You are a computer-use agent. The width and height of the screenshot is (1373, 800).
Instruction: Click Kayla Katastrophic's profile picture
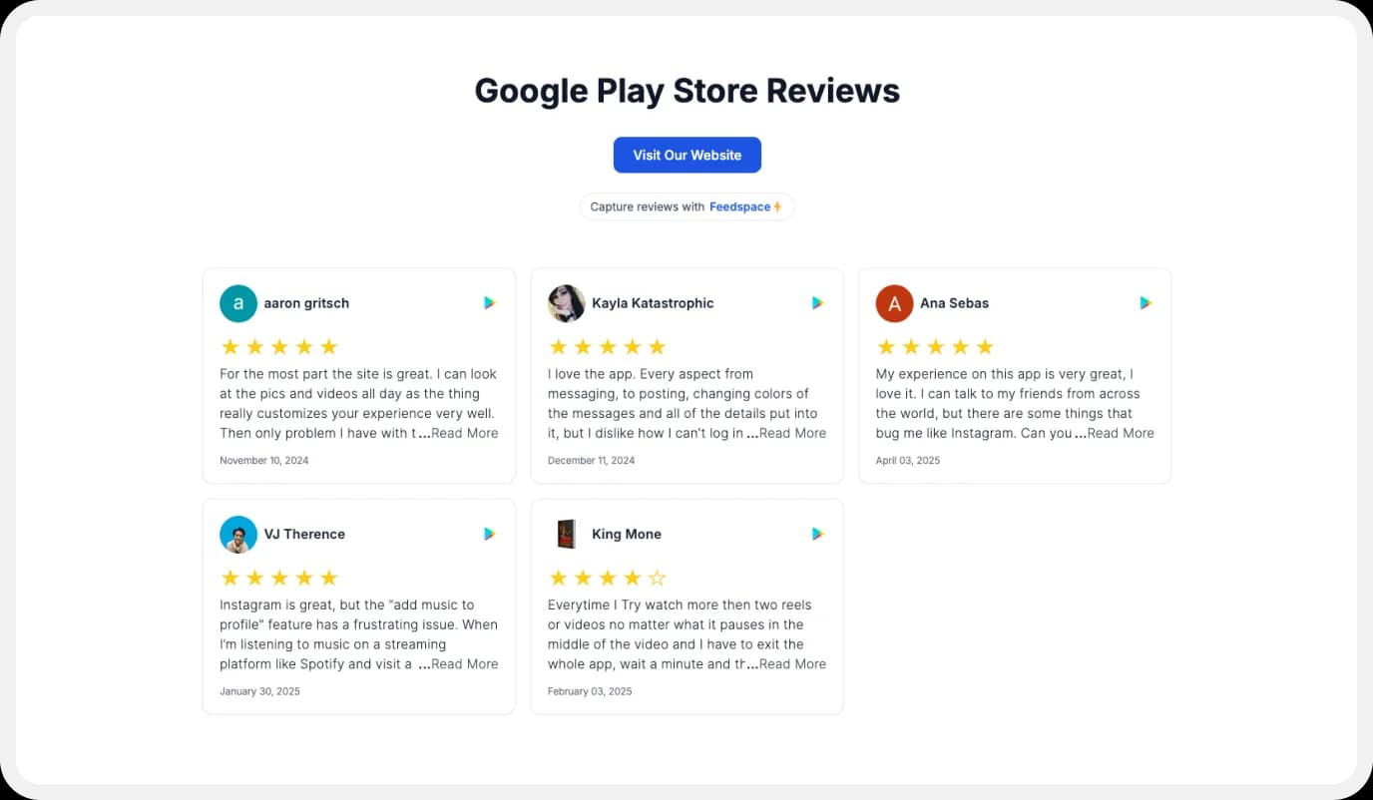tap(566, 303)
